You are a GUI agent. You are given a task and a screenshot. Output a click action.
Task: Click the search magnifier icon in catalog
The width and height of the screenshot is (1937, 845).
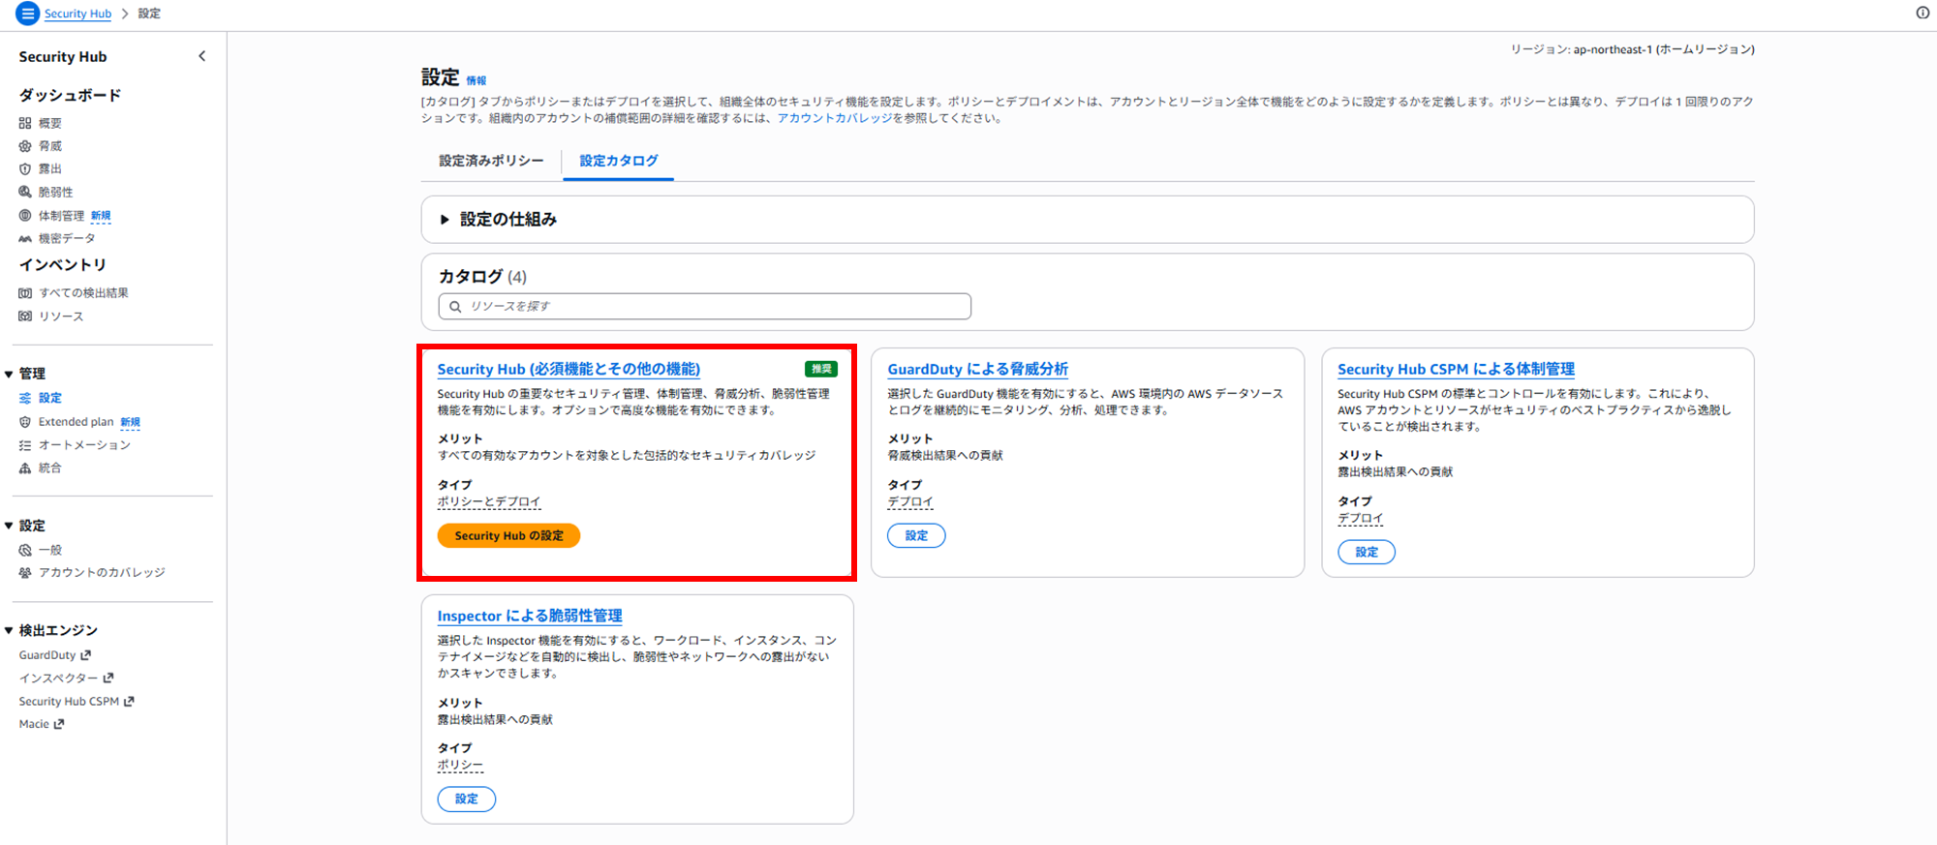pyautogui.click(x=455, y=307)
